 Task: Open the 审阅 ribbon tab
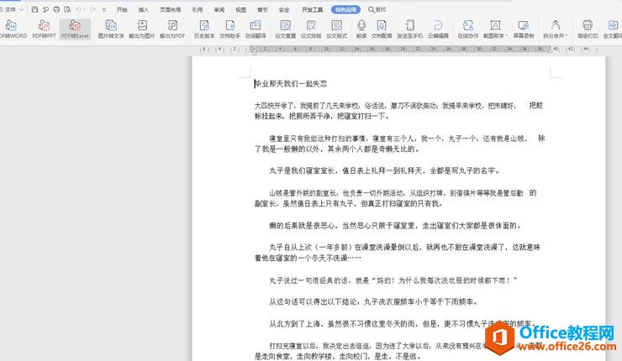pyautogui.click(x=219, y=9)
